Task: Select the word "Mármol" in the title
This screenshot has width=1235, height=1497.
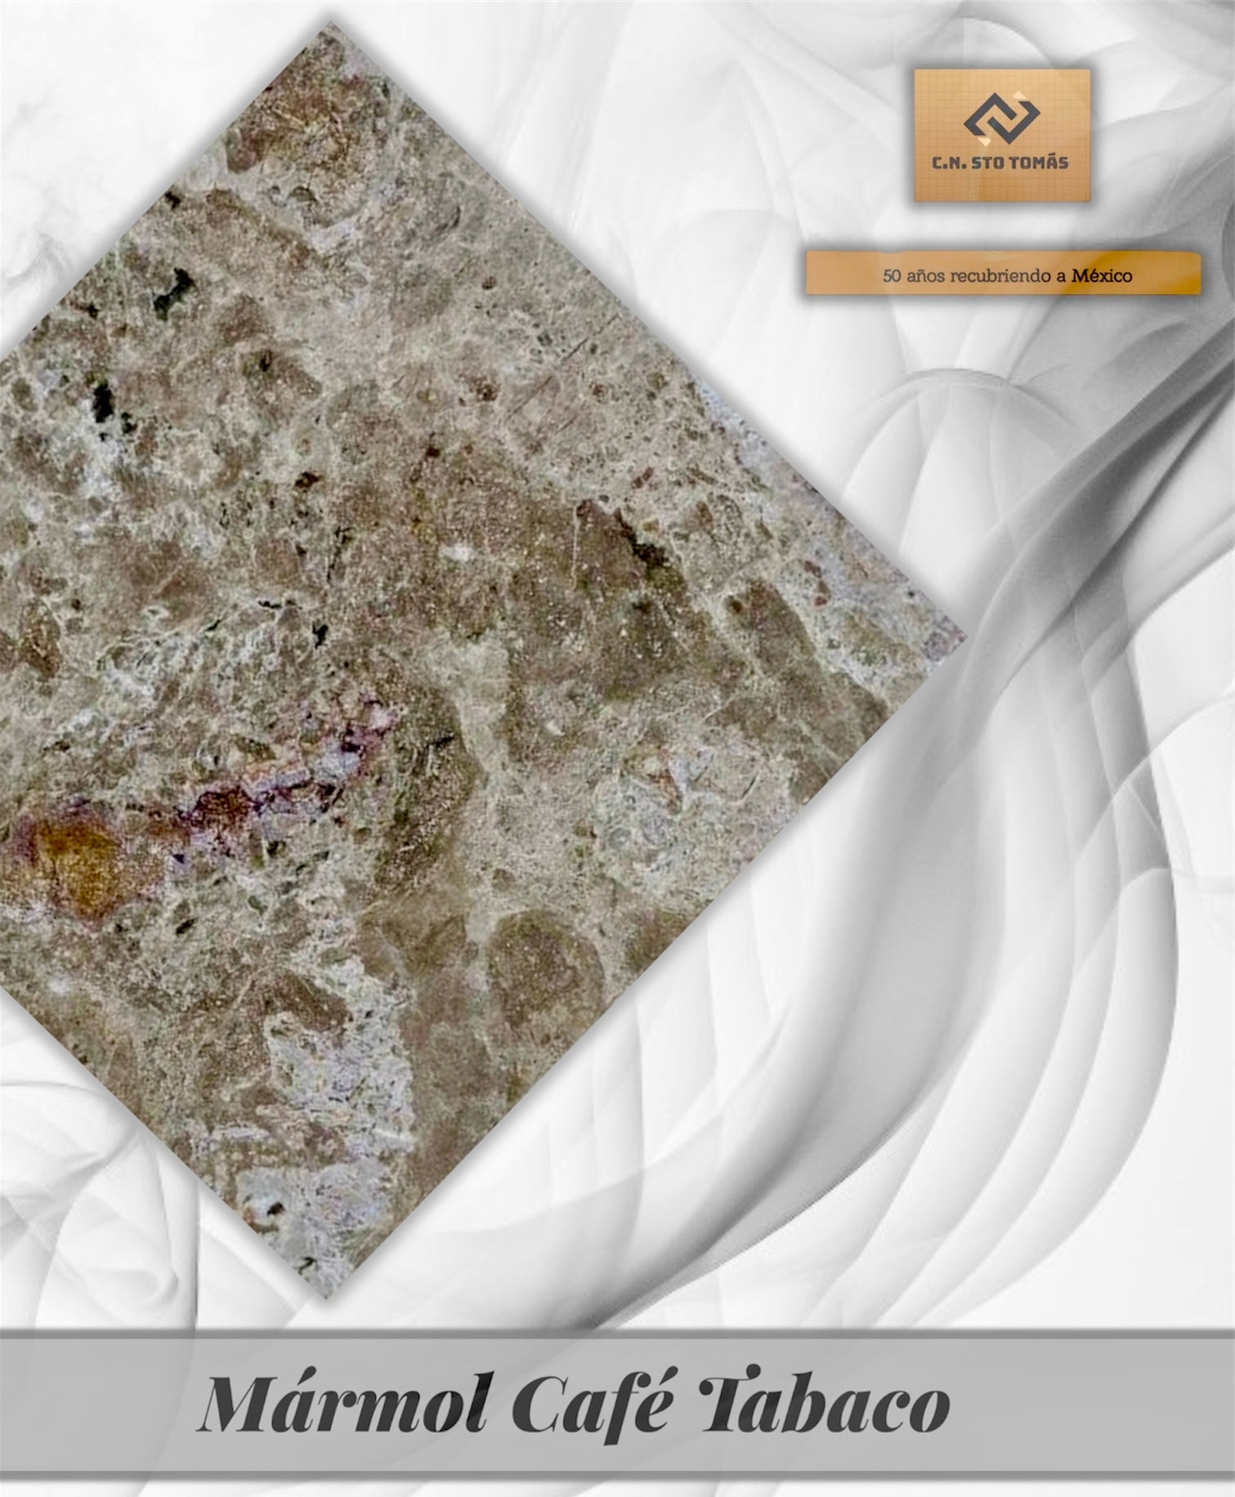Action: point(342,1404)
